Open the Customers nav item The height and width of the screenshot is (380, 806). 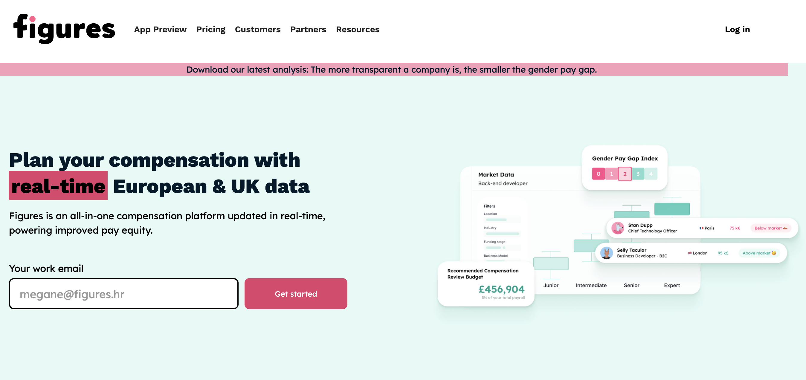257,29
